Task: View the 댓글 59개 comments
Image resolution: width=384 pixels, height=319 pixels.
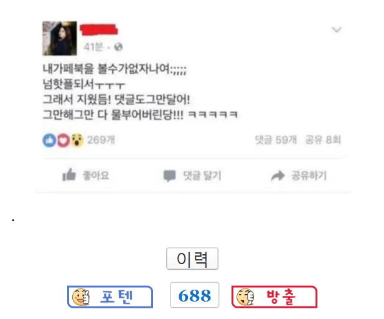Action: click(x=276, y=140)
